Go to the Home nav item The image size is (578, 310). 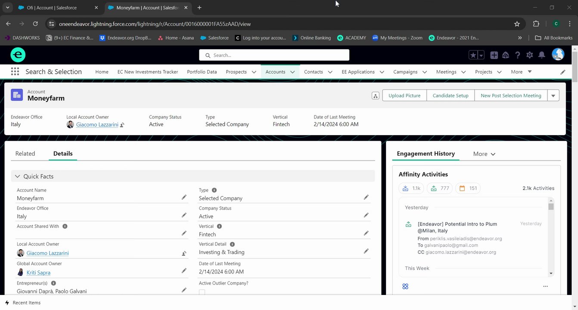102,72
